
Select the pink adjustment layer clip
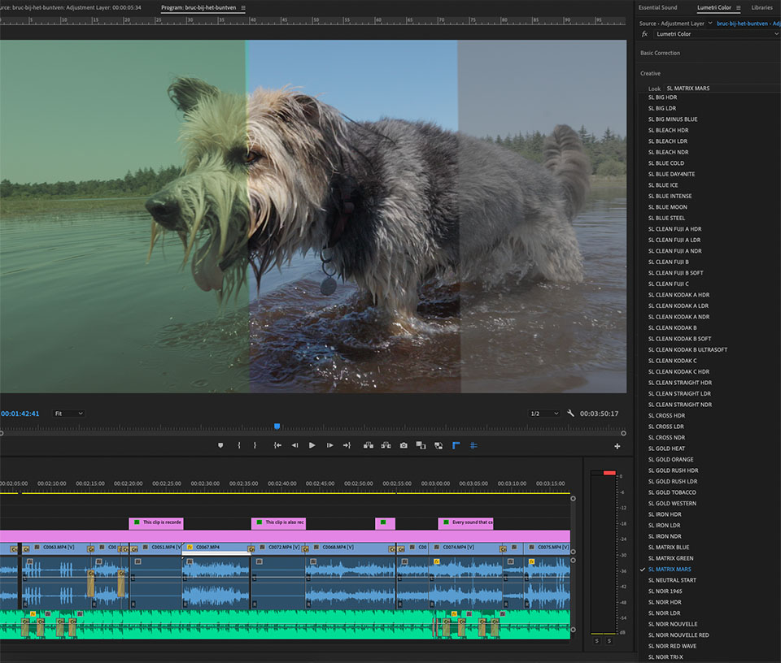coord(285,535)
